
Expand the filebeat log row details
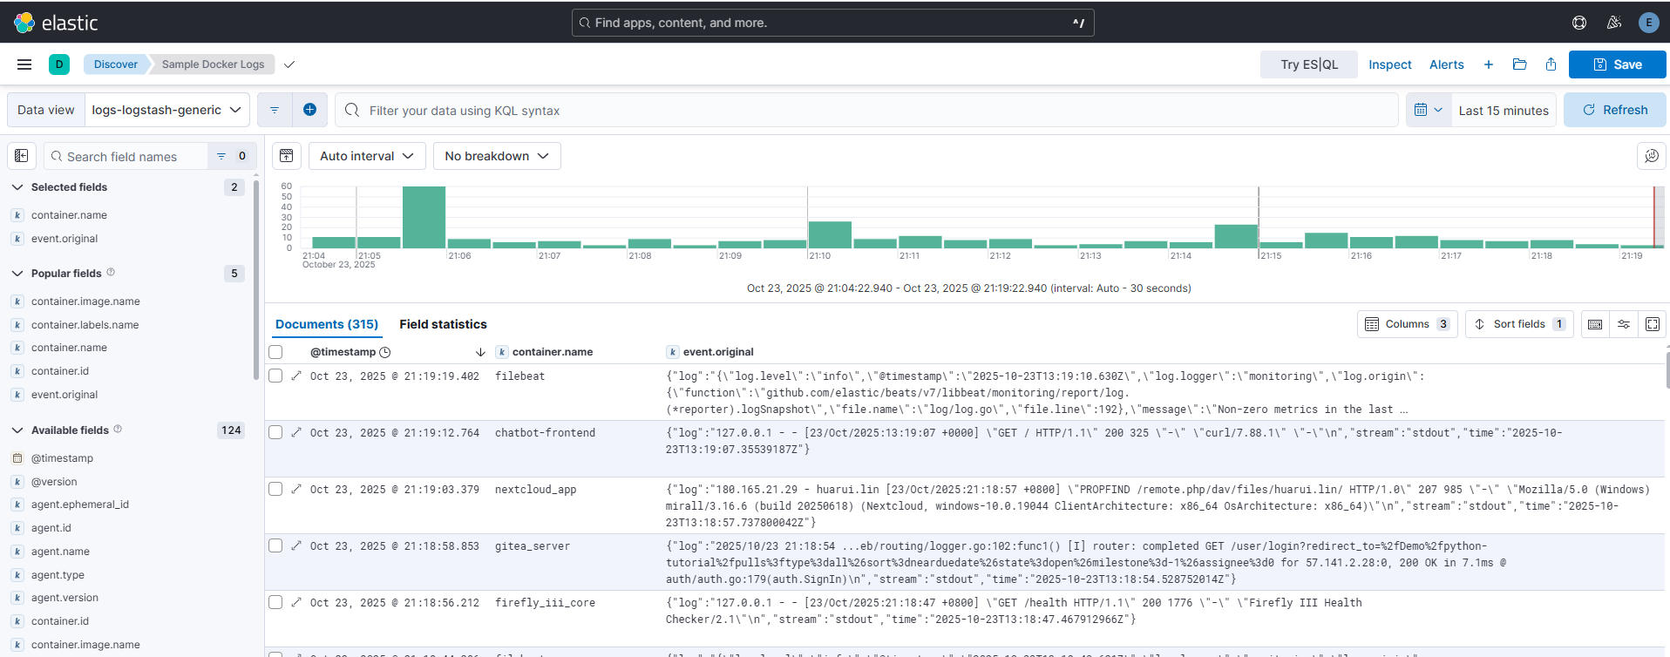pos(296,376)
